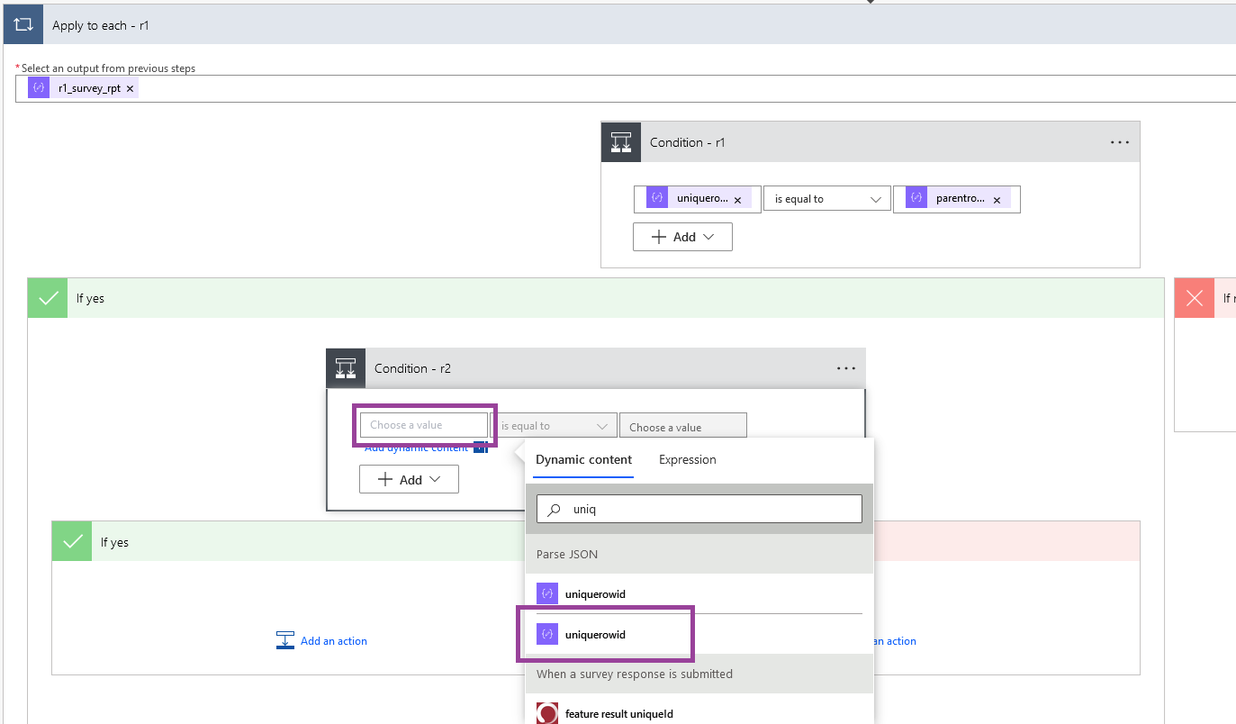Pick uniquerowid under Parse JSON results
Screen dimensions: 1236x724
pyautogui.click(x=597, y=593)
